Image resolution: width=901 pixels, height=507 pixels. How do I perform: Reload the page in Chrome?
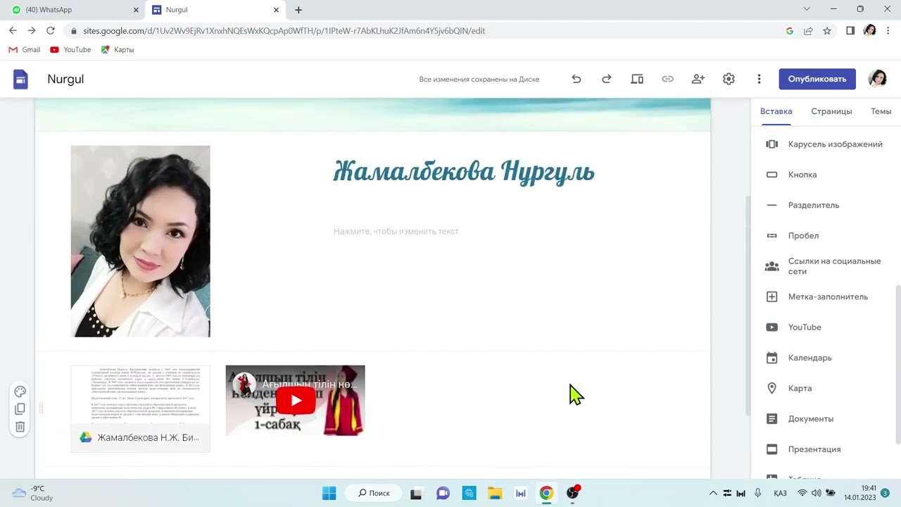(x=50, y=31)
